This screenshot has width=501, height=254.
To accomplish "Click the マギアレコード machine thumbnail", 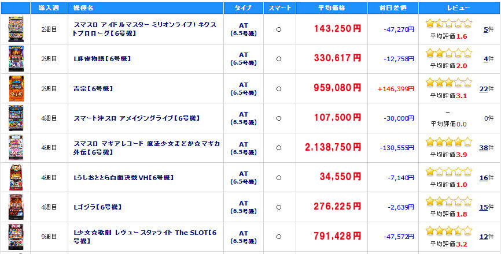I will (x=16, y=148).
